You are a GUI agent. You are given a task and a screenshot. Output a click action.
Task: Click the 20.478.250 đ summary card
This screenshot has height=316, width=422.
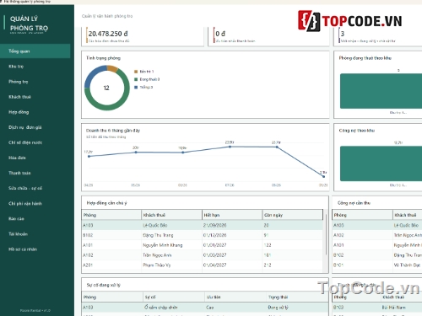[x=143, y=36]
